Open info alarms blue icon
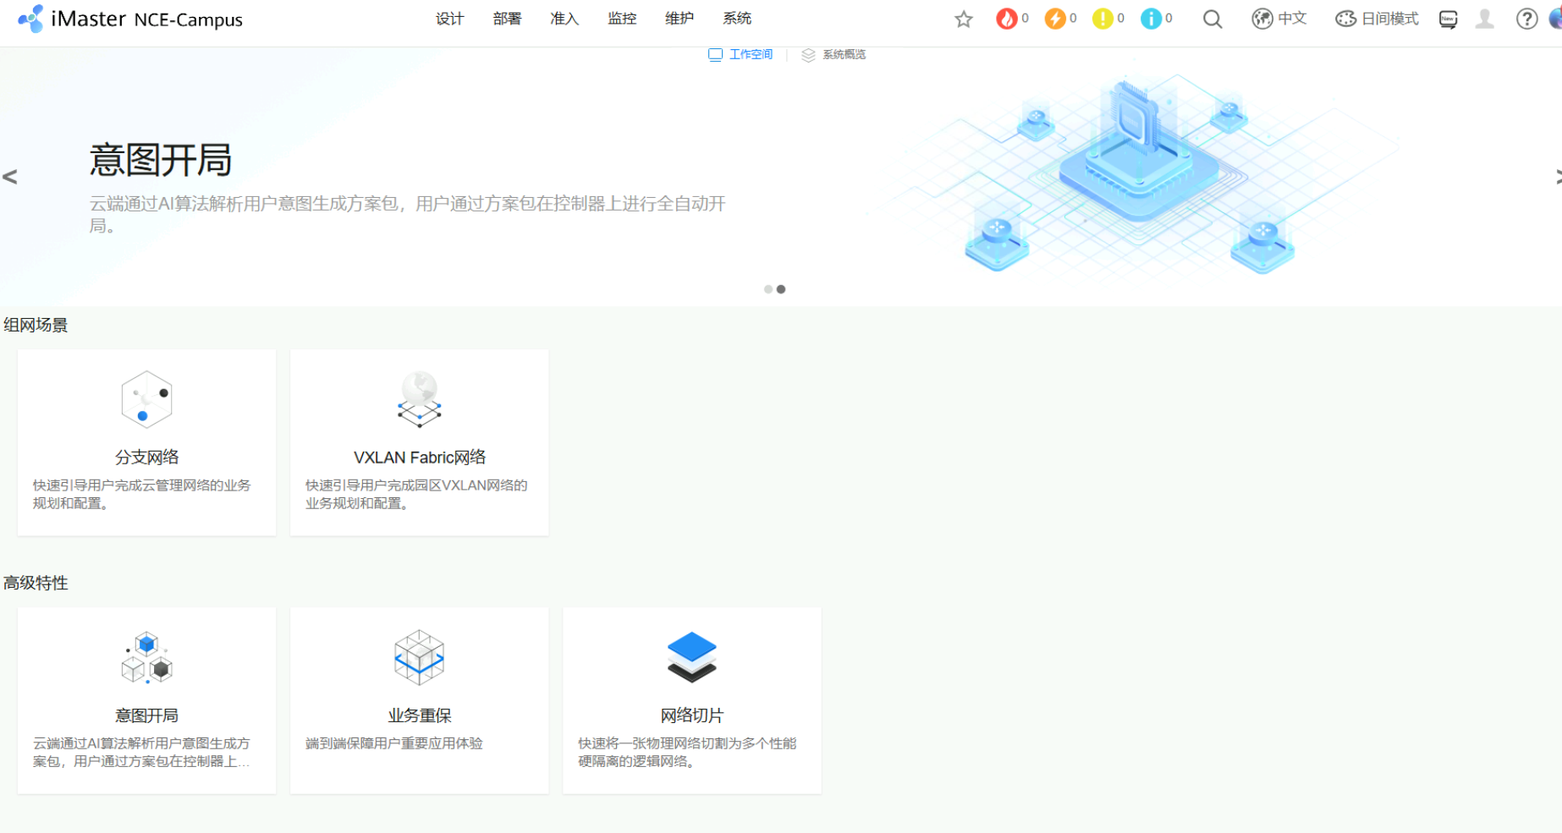 click(x=1151, y=19)
